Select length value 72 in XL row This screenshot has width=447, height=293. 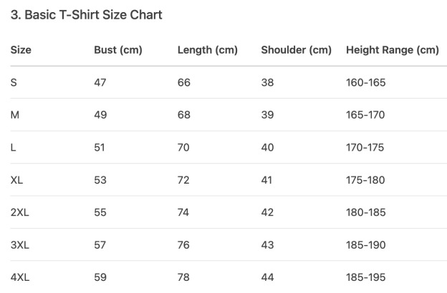[183, 180]
